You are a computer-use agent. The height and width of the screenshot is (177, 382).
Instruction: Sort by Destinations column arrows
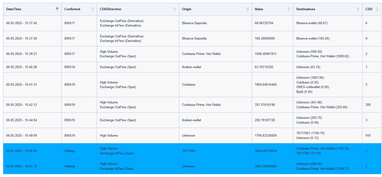[358, 9]
